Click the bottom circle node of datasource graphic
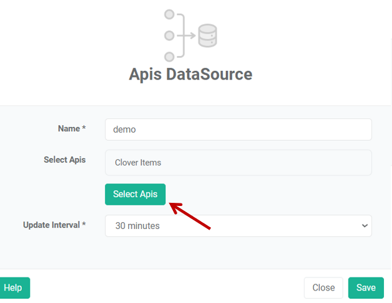This screenshot has height=303, width=392. pyautogui.click(x=169, y=57)
